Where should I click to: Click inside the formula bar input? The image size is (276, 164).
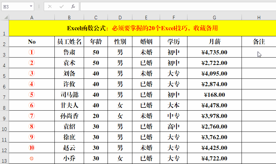[178, 7]
